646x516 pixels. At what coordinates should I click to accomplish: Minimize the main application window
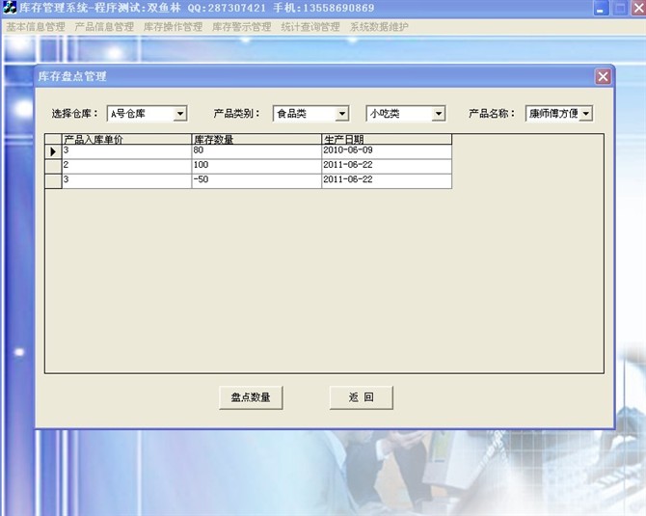click(601, 9)
